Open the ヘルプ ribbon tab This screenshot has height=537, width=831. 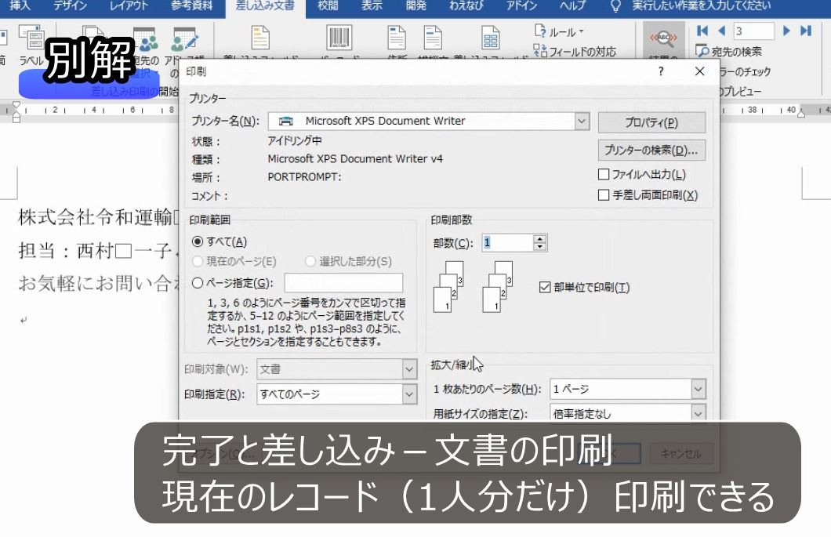[573, 5]
